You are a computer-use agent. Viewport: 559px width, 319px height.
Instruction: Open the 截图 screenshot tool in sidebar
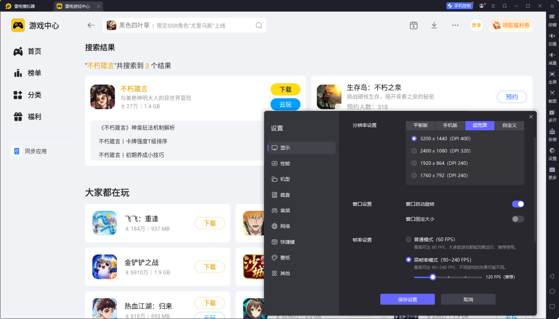coord(552,96)
